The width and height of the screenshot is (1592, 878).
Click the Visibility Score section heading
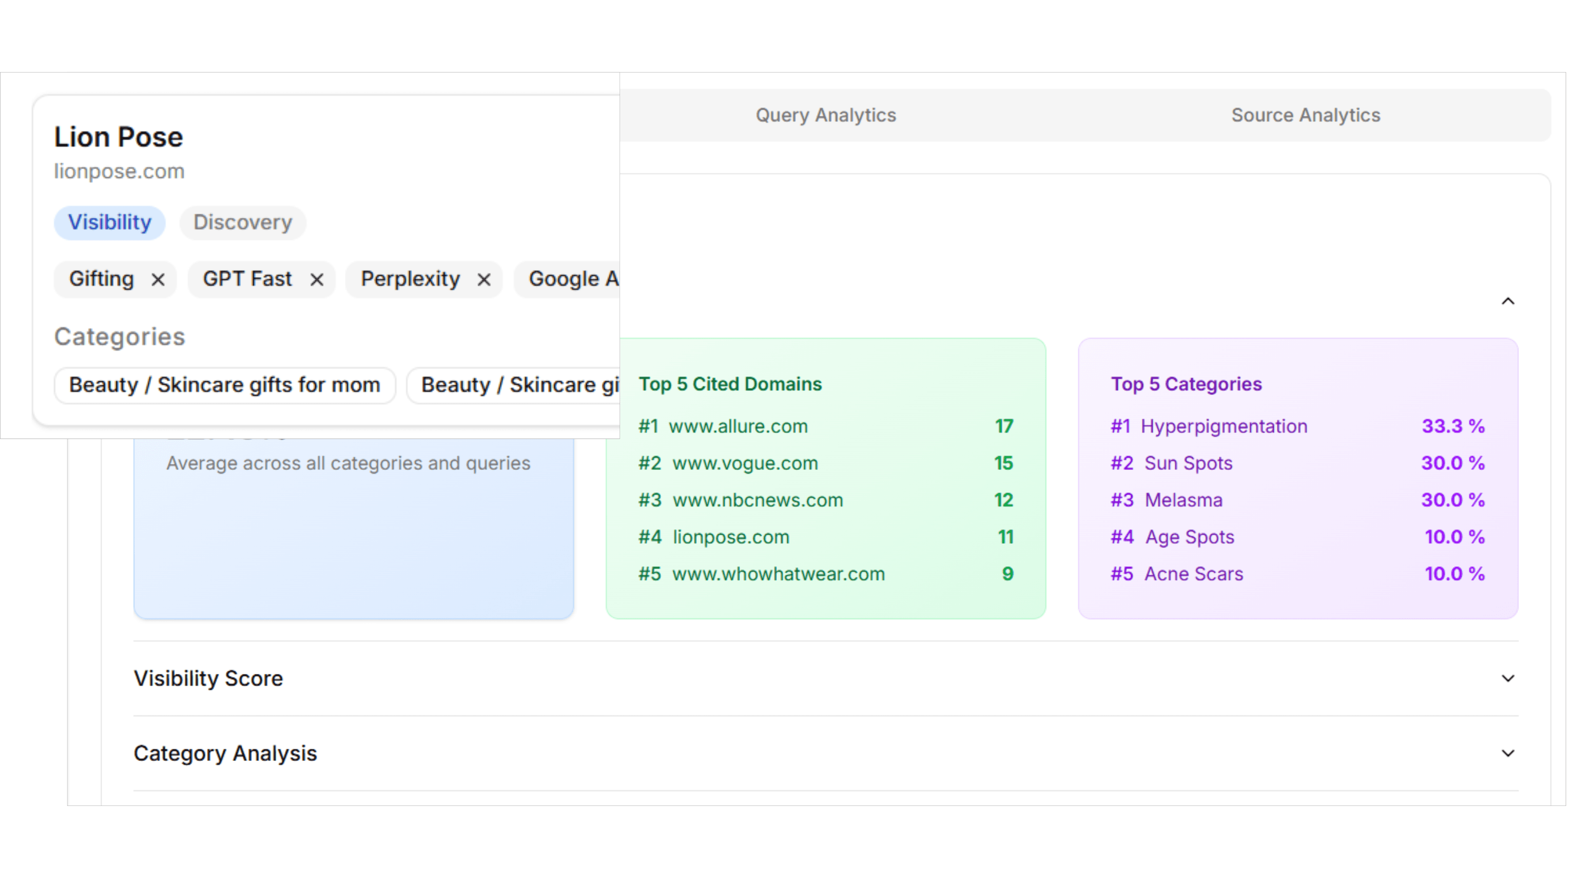(208, 678)
